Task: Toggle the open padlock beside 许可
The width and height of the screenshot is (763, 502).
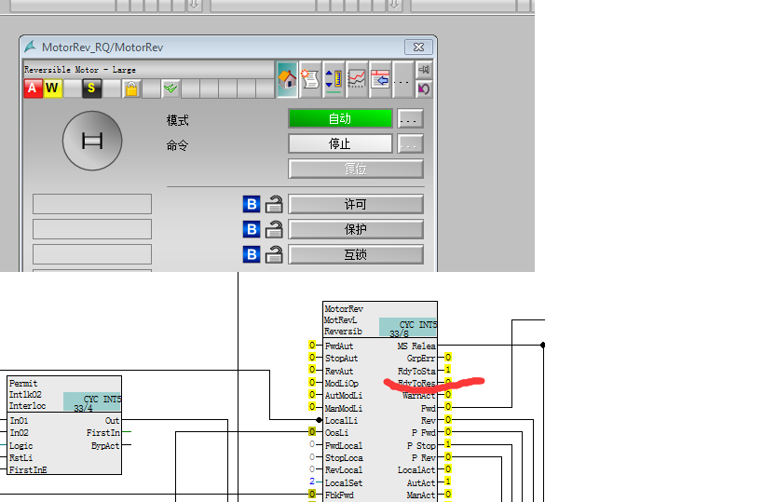Action: (274, 204)
